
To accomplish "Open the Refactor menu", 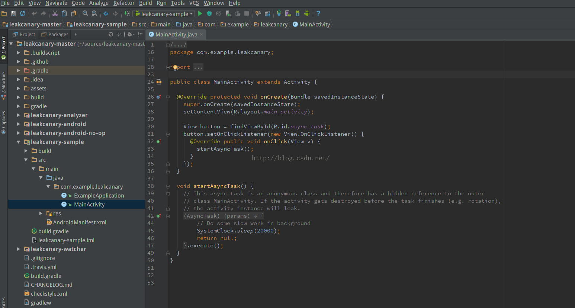I will pos(124,3).
